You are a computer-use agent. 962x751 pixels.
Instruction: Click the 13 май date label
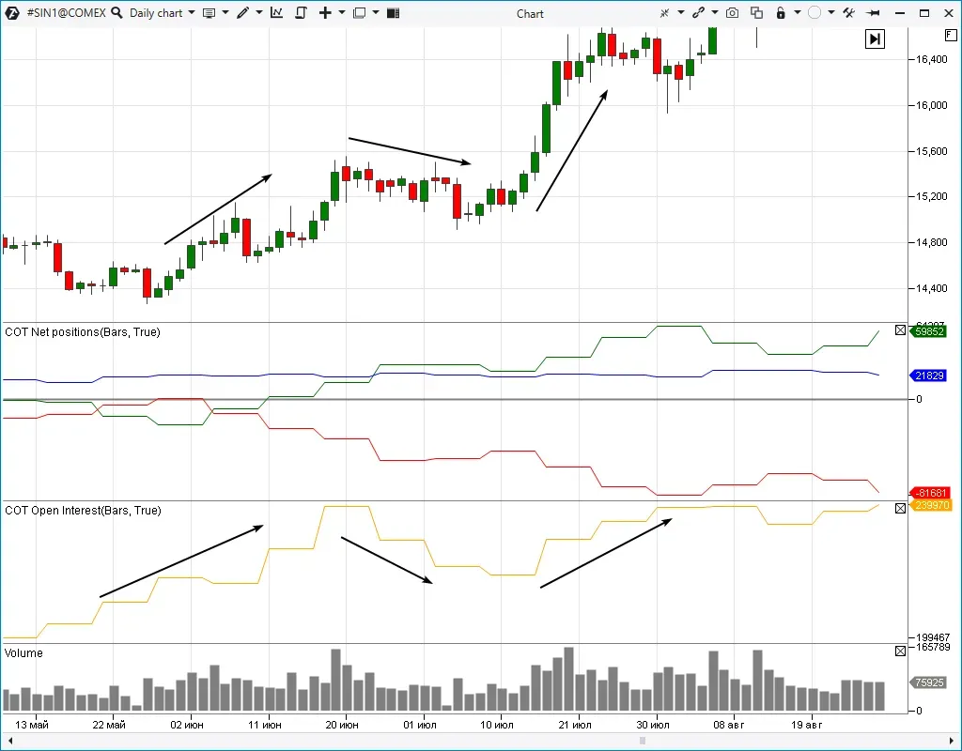click(x=31, y=726)
